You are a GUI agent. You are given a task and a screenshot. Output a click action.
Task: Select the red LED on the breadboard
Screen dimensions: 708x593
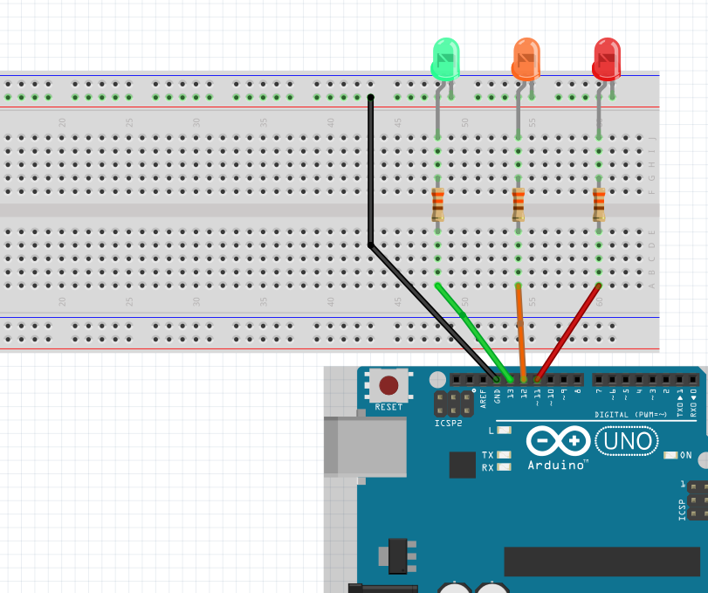click(x=607, y=59)
